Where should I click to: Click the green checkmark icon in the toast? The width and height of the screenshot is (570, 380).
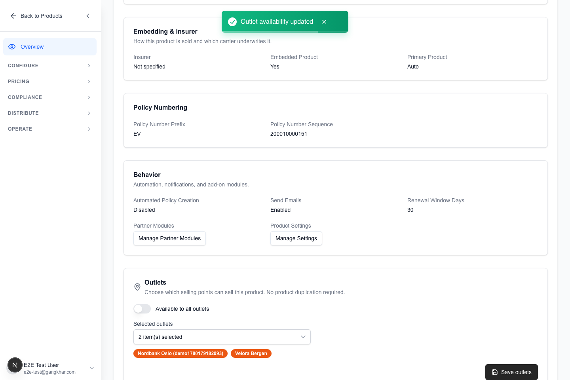pos(232,22)
